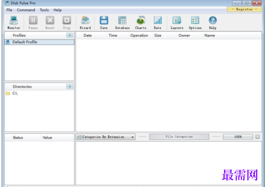
Task: Click the Pause toolbar button
Action: point(33,23)
